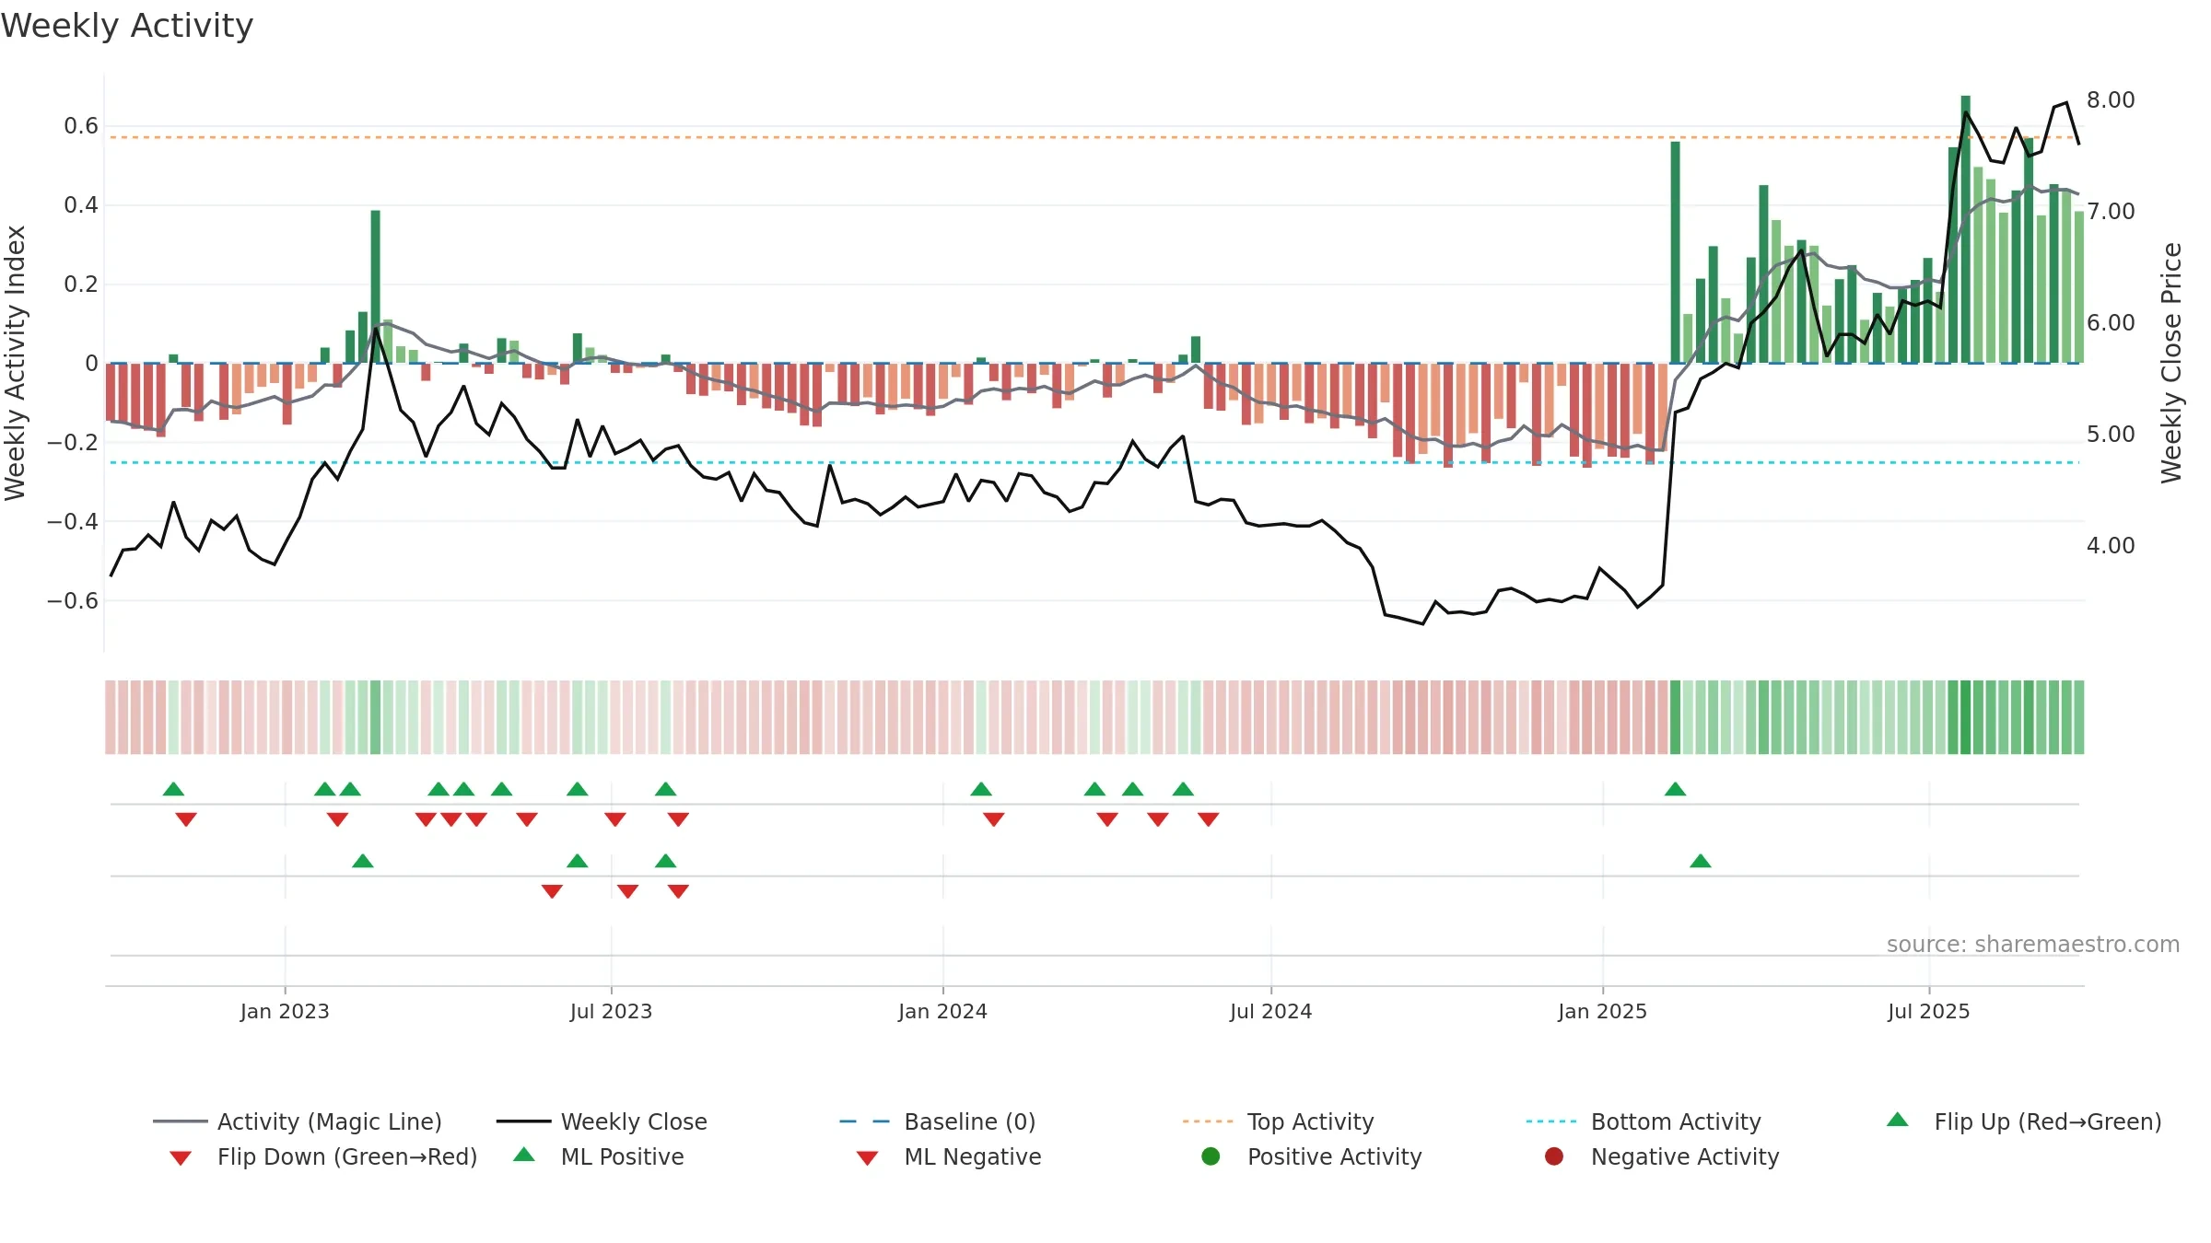Toggle ML Negative legend entry
Viewport: 2211px width, 1243px height.
click(949, 1156)
